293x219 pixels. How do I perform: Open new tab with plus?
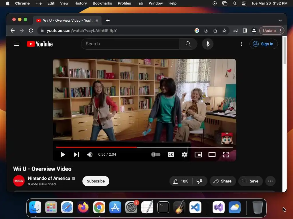(108, 21)
